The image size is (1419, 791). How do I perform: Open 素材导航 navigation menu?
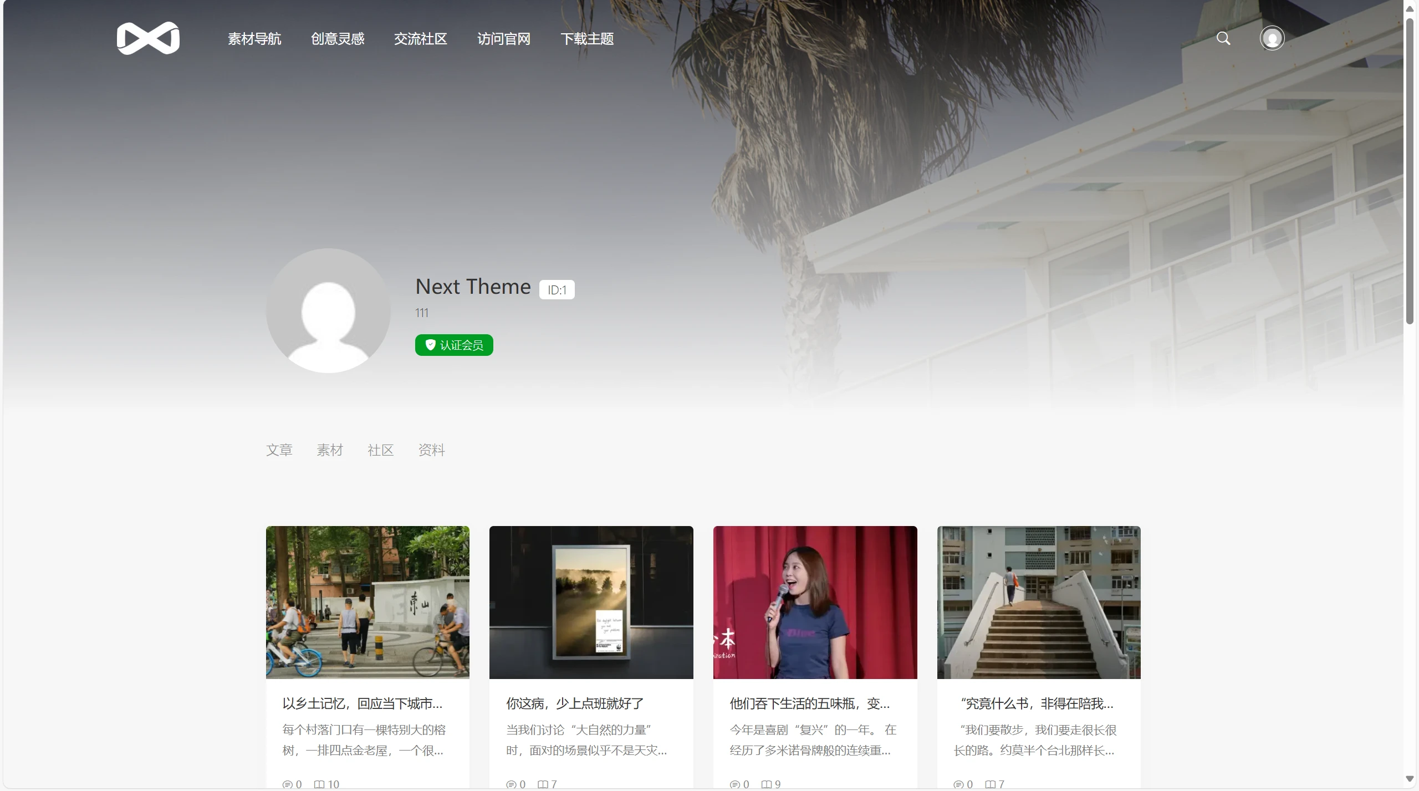254,39
